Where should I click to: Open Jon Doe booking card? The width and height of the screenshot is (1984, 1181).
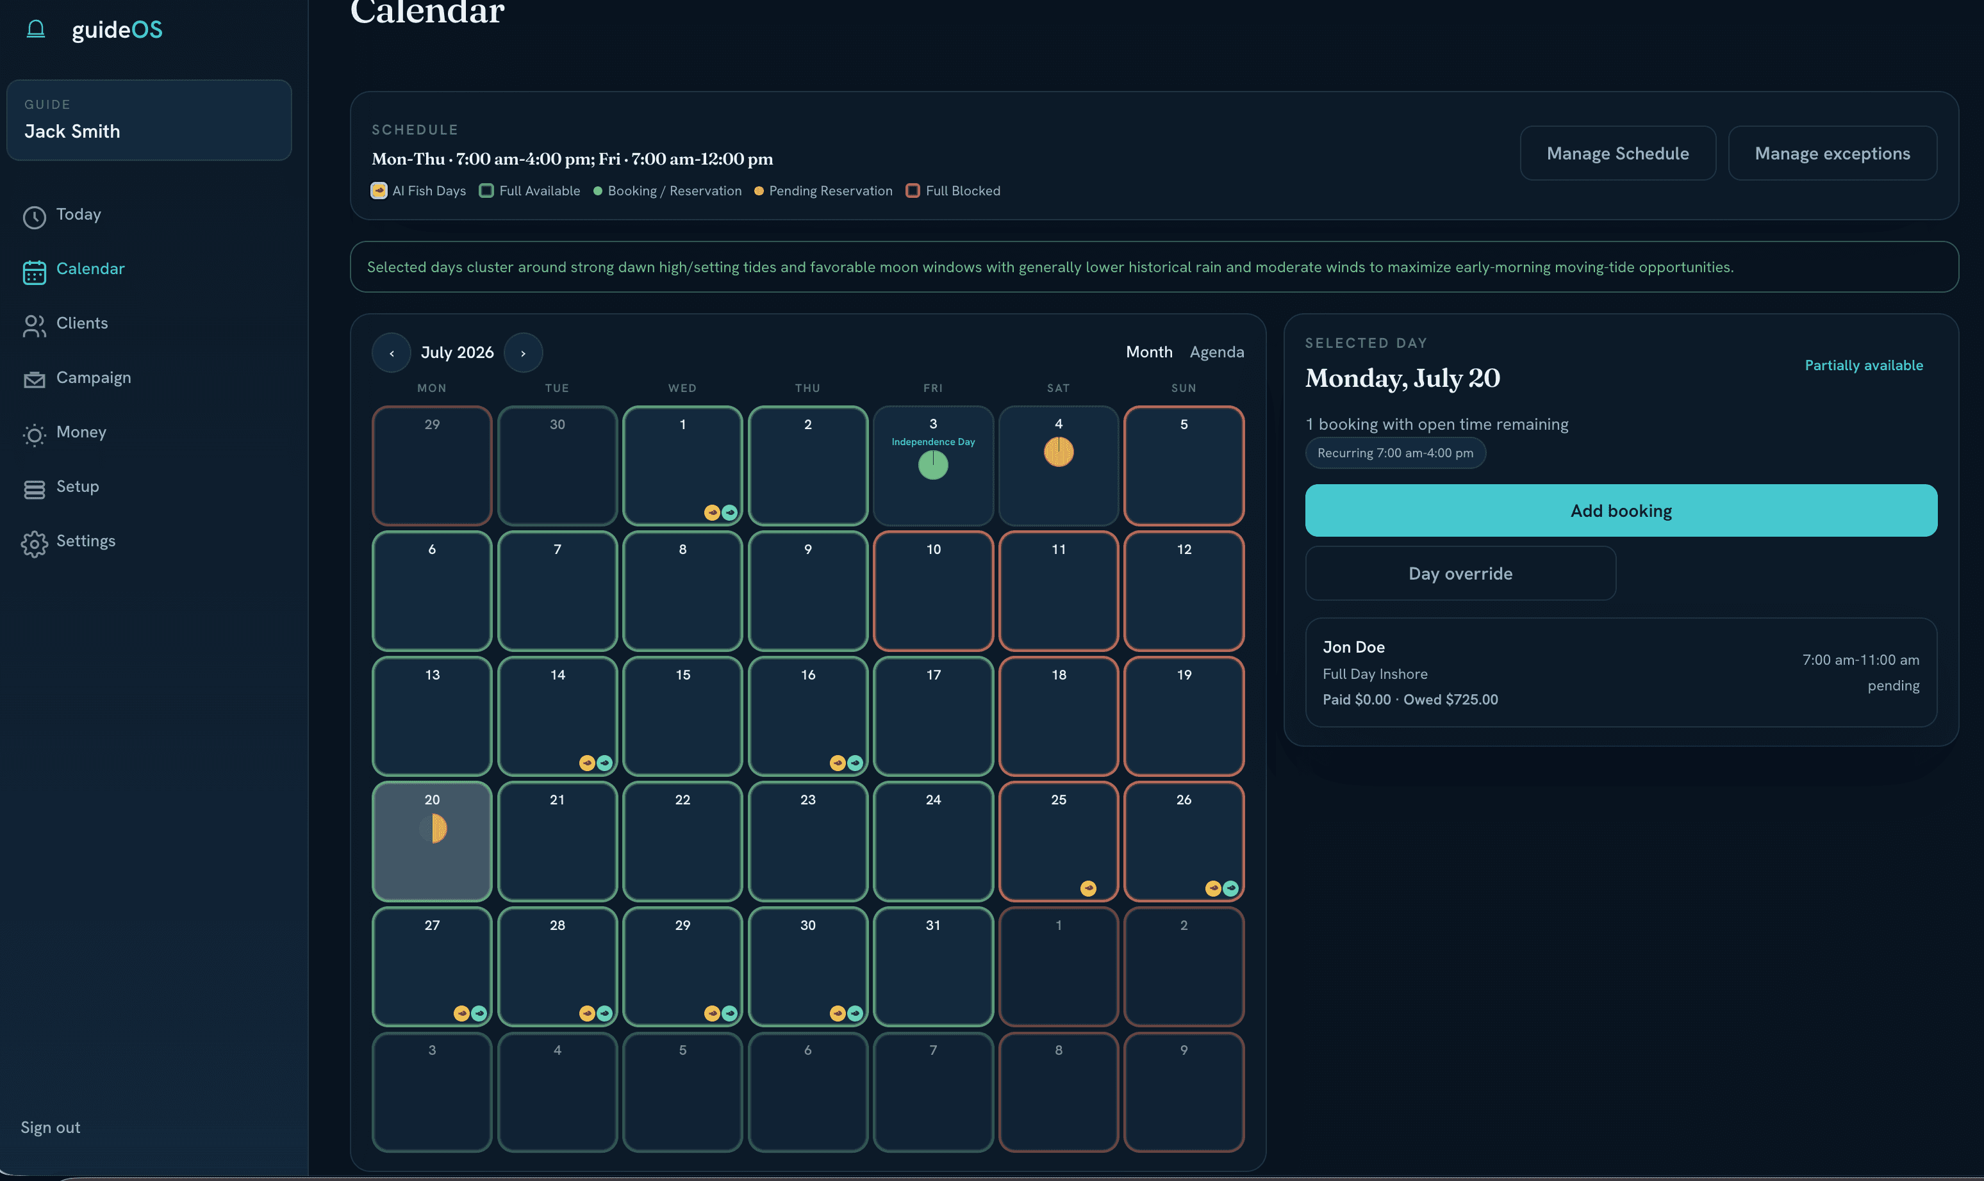point(1621,673)
